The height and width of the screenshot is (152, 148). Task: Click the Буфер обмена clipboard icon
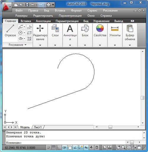tap(130, 28)
